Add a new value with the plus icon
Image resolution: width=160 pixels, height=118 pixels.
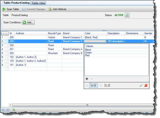87,79
